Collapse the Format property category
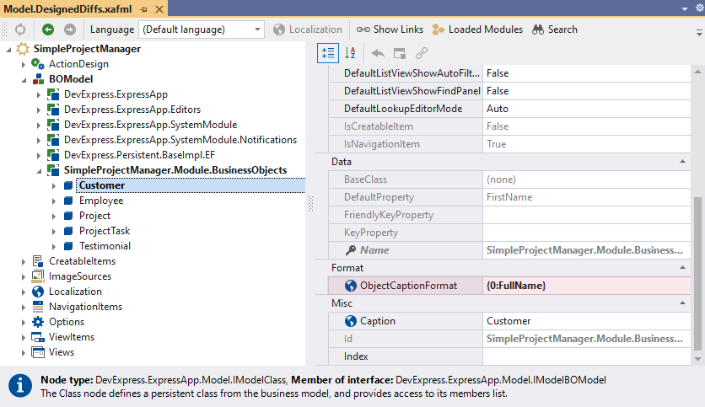This screenshot has height=407, width=705. pos(682,268)
